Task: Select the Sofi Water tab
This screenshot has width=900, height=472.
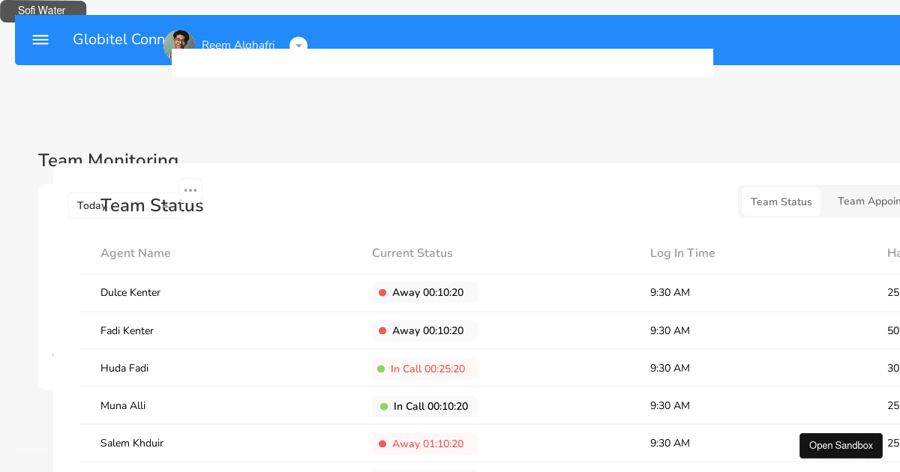Action: pyautogui.click(x=43, y=10)
